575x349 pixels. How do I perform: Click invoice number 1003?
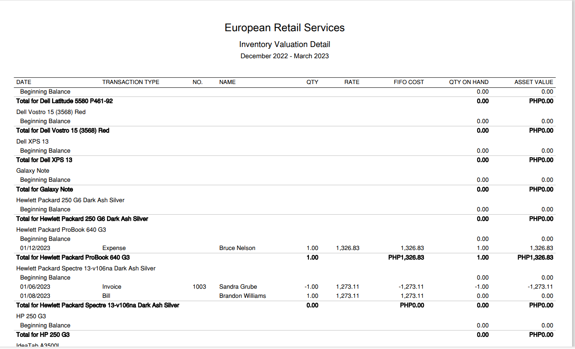(x=199, y=287)
